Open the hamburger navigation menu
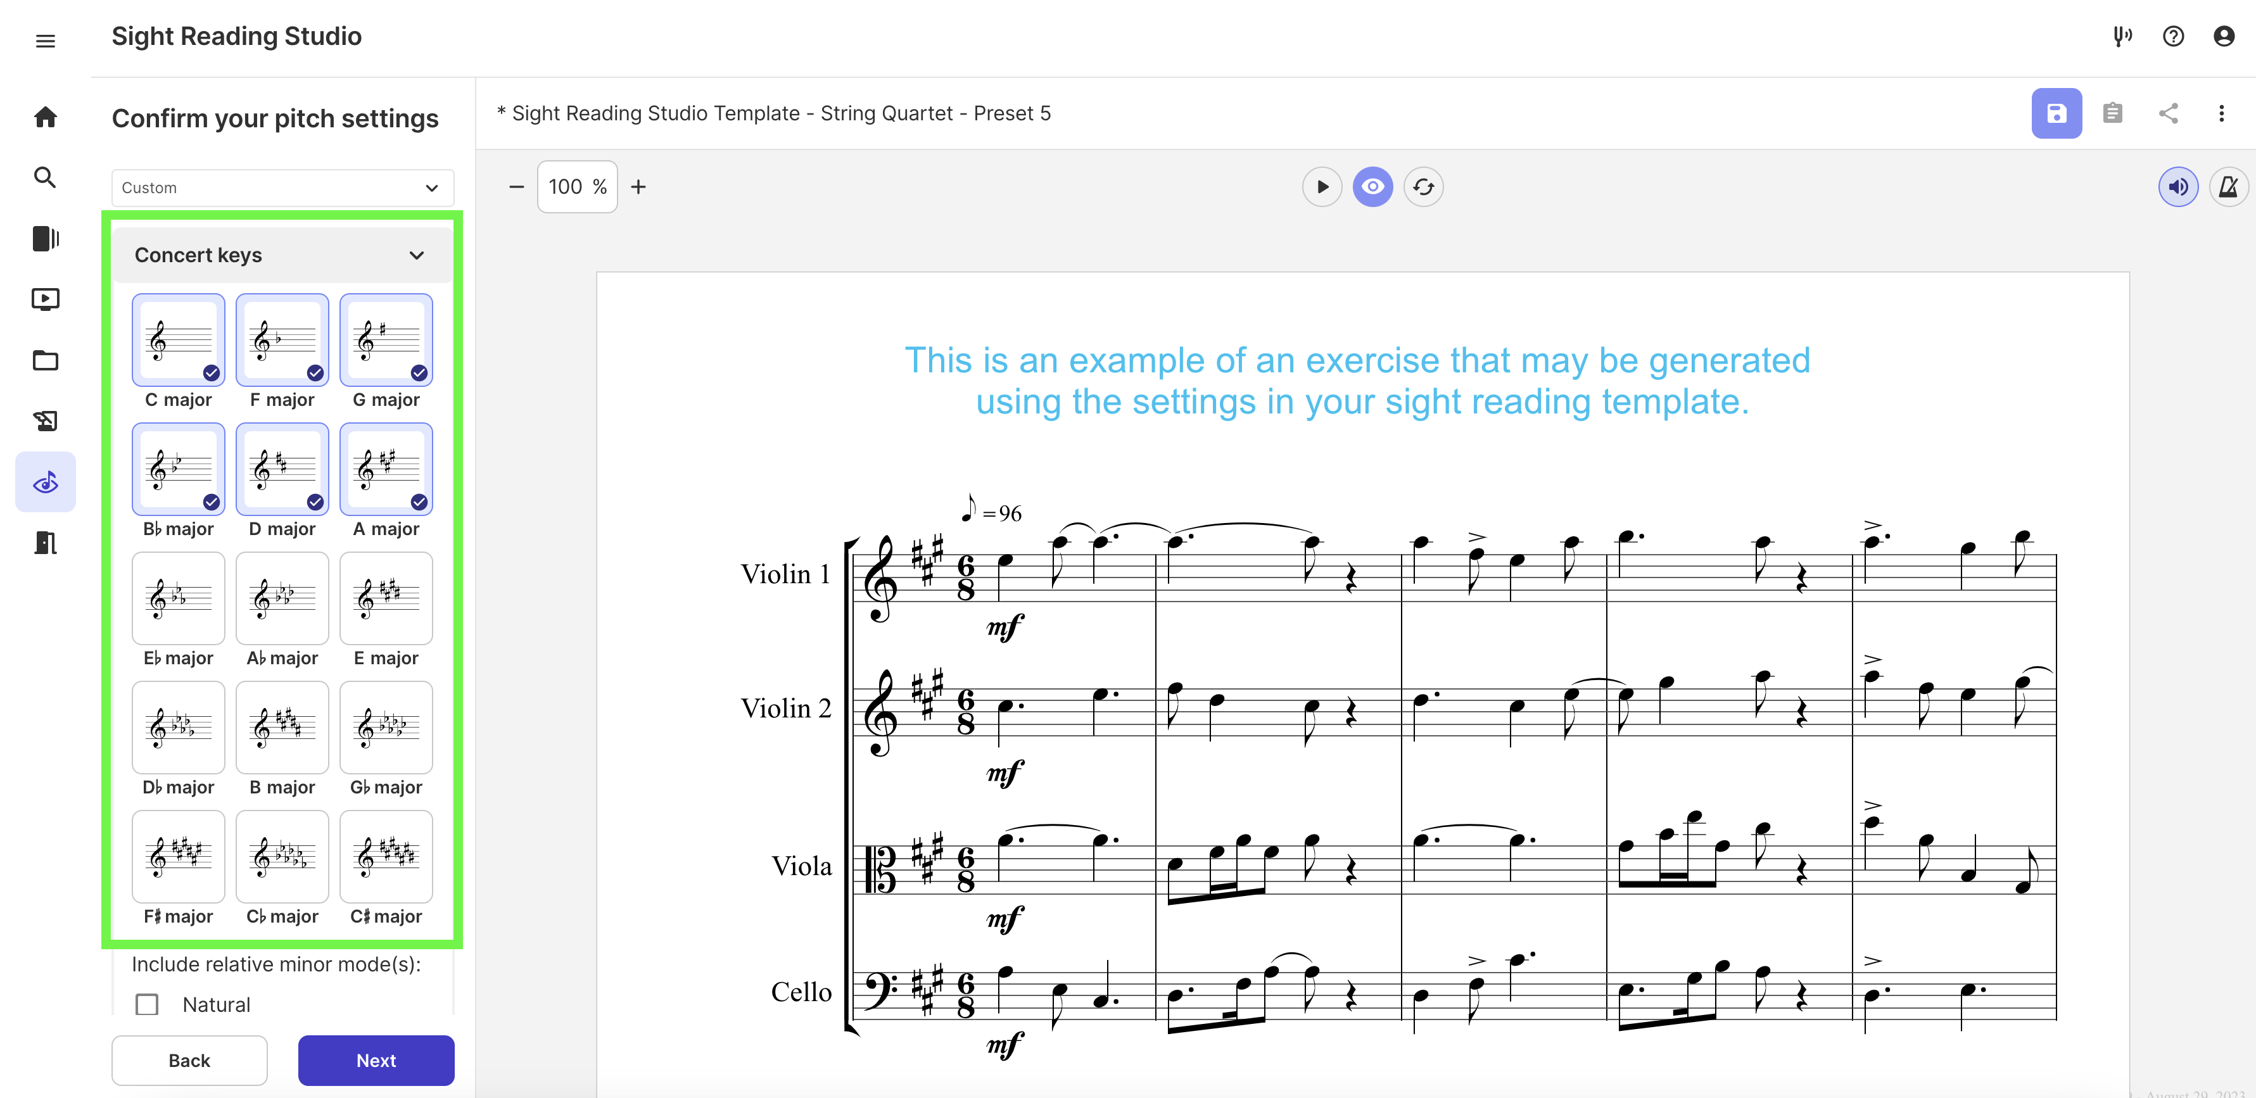This screenshot has width=2256, height=1098. (46, 41)
